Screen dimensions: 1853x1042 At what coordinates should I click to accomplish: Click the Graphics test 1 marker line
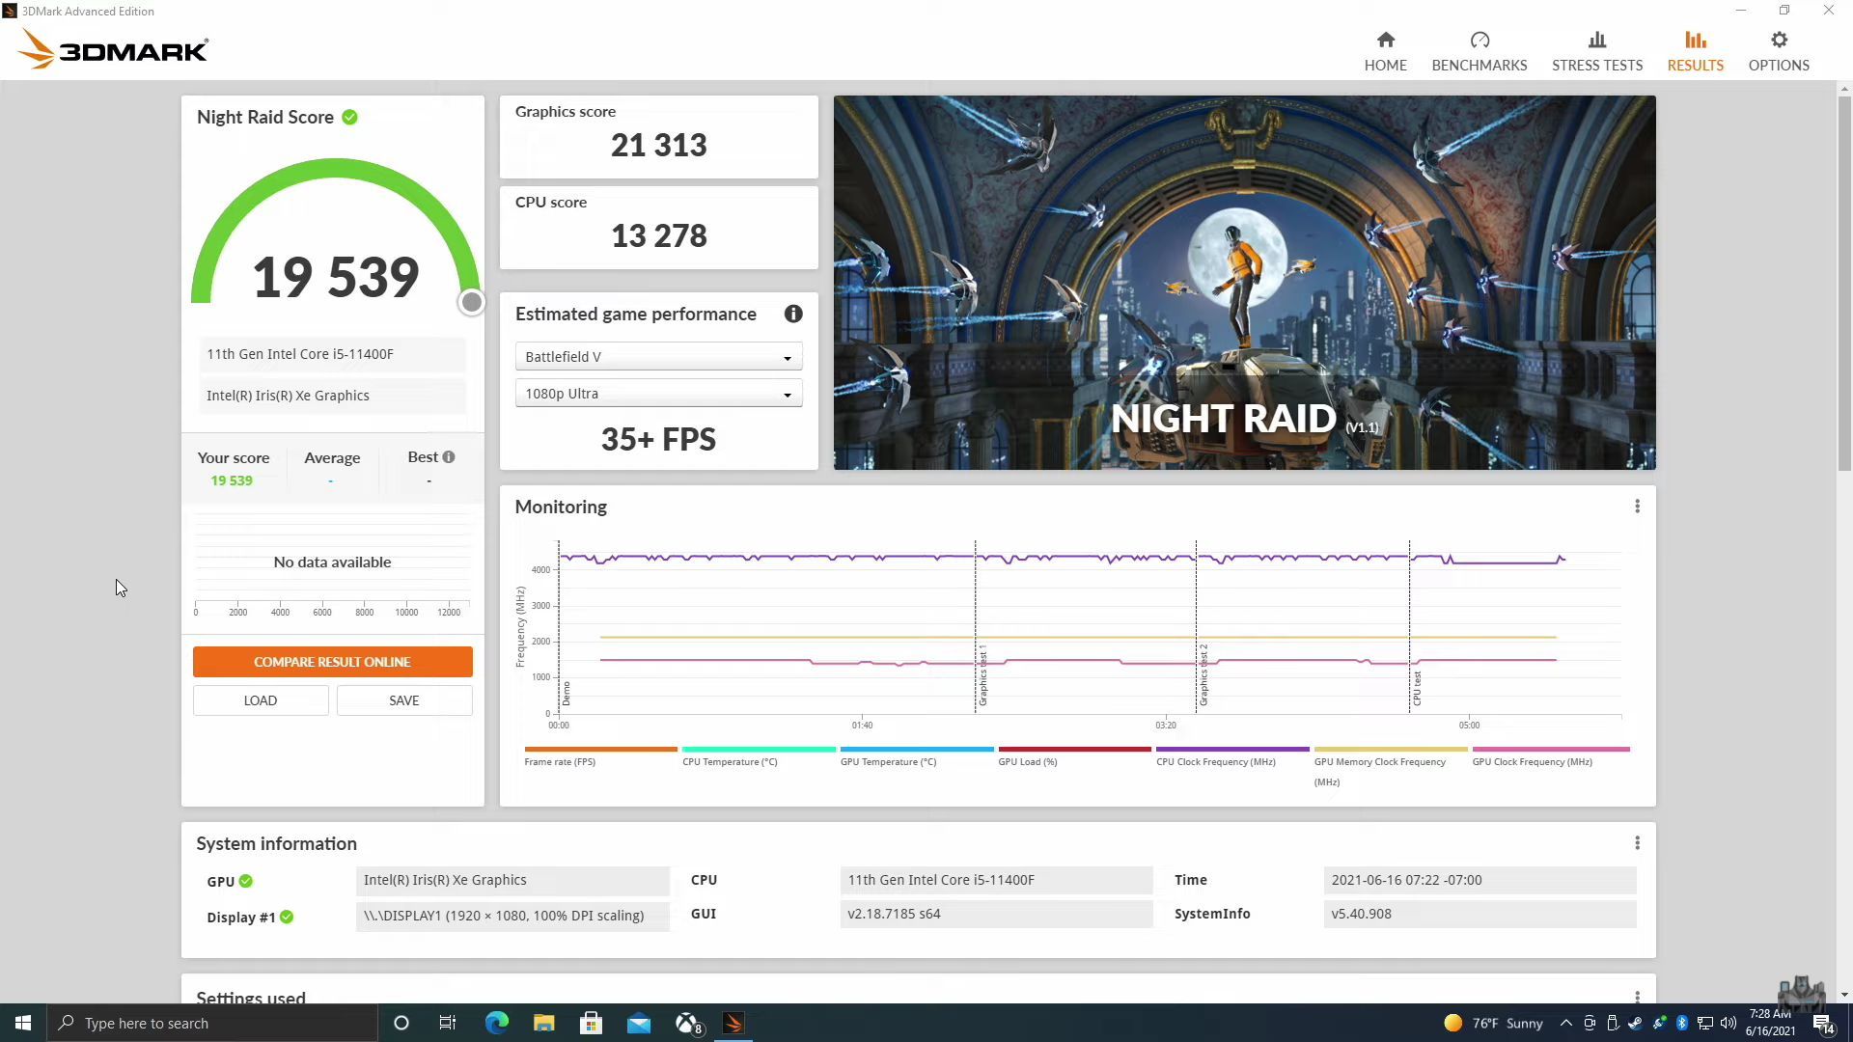click(975, 627)
